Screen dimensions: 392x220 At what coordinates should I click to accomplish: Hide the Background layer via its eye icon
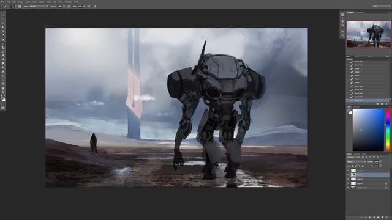[349, 188]
